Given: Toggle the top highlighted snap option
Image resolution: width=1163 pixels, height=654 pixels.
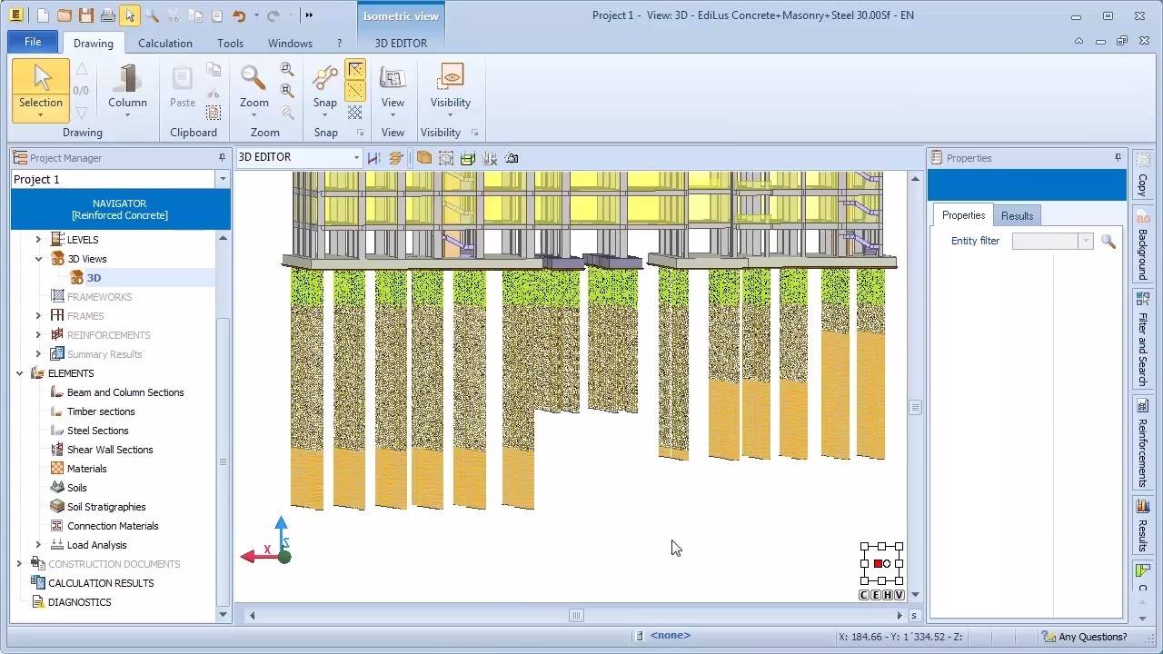Looking at the screenshot, I should tap(355, 69).
